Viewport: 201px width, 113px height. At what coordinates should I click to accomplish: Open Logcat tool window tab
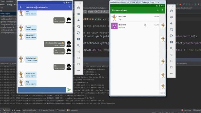pyautogui.click(x=16, y=110)
